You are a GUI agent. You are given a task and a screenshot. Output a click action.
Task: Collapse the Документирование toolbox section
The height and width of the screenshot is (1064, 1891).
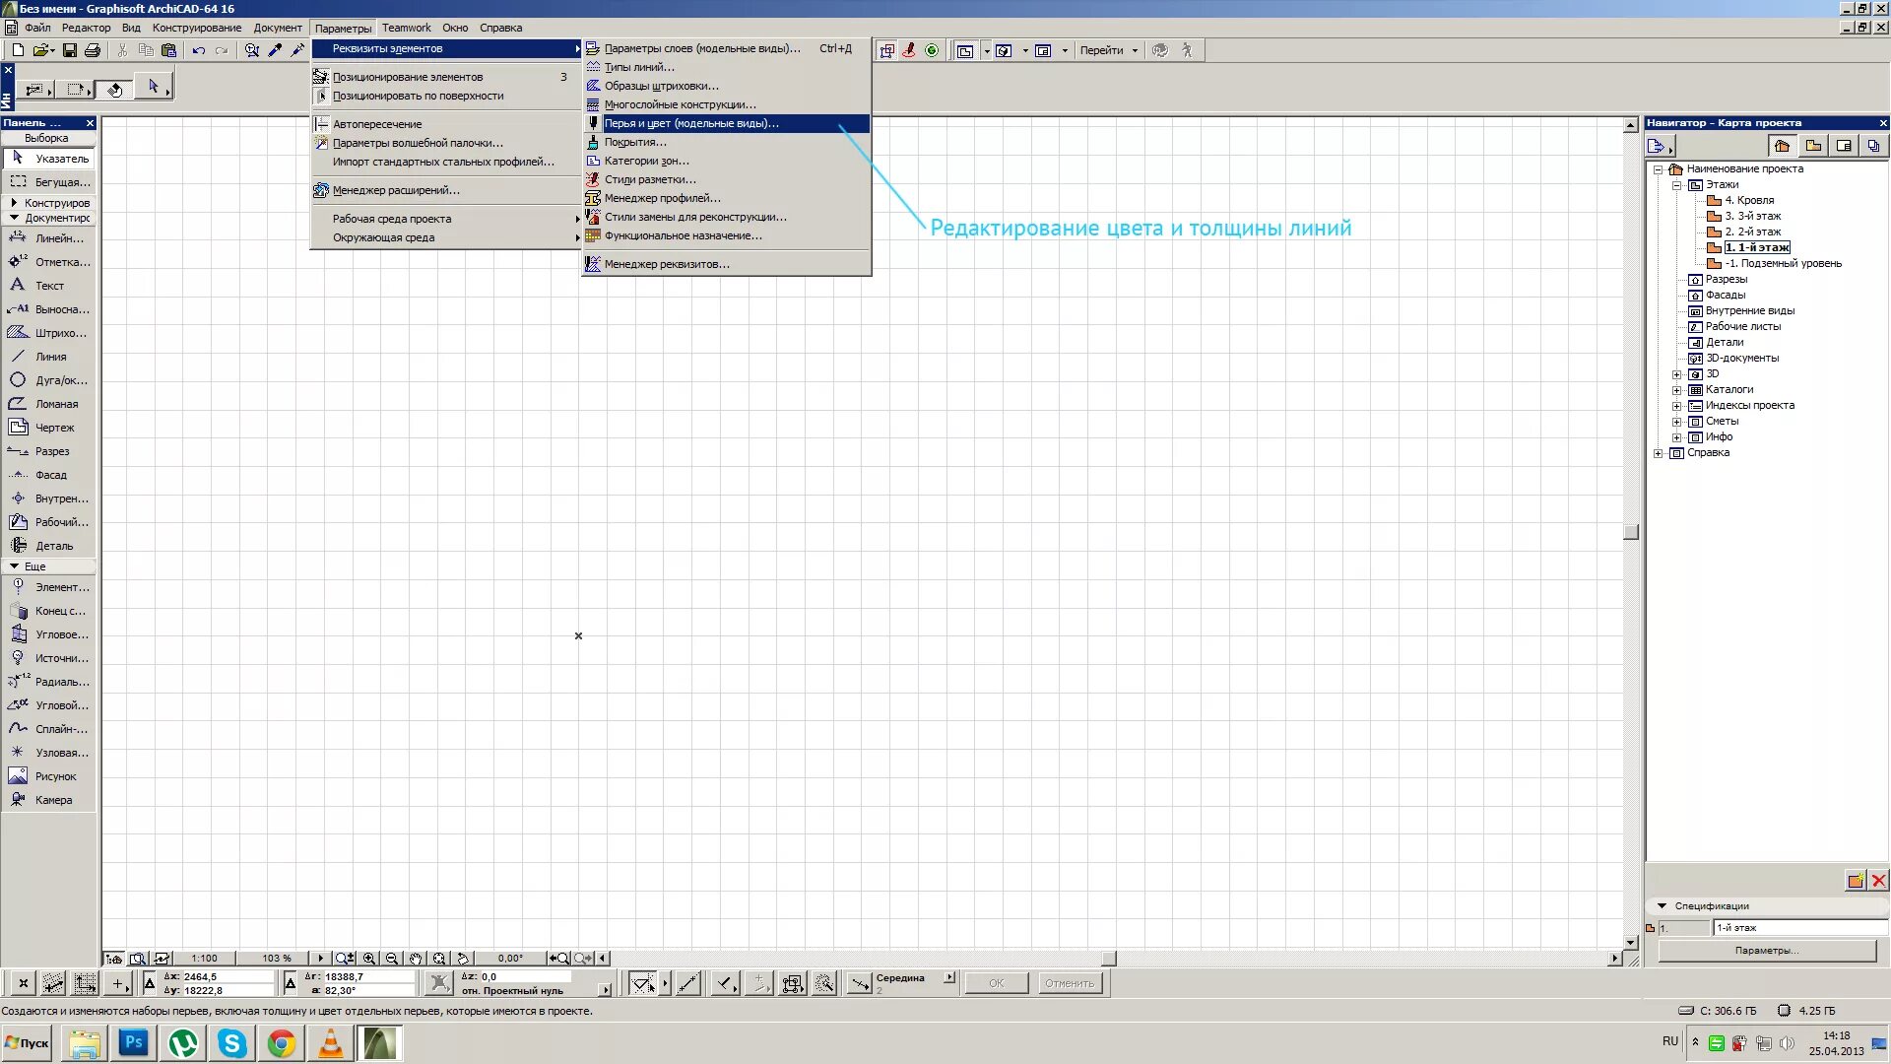click(x=14, y=218)
